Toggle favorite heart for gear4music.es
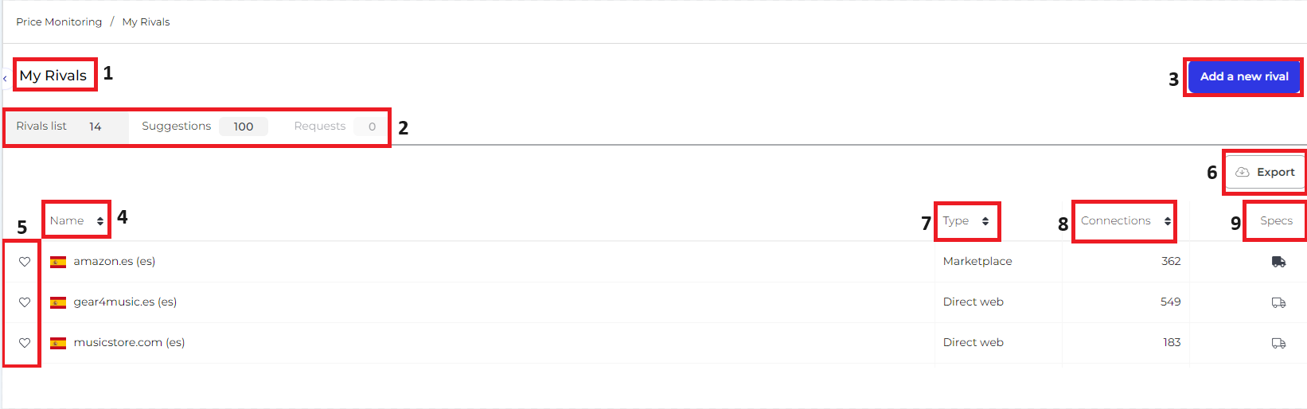 [25, 302]
